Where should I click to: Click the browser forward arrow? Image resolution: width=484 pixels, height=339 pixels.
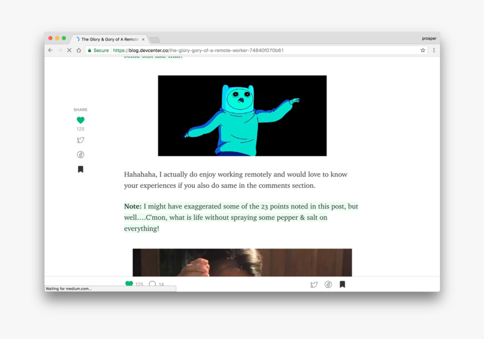tap(60, 50)
